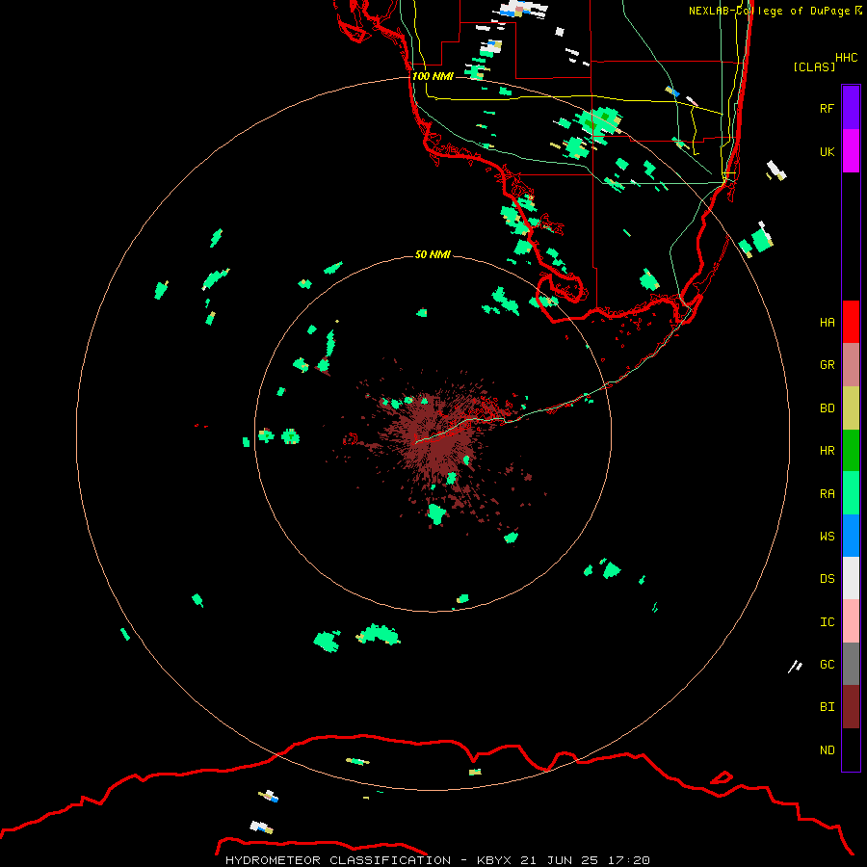The image size is (867, 867).
Task: Click the brown biological echo cluster at radar center
Action: (436, 434)
